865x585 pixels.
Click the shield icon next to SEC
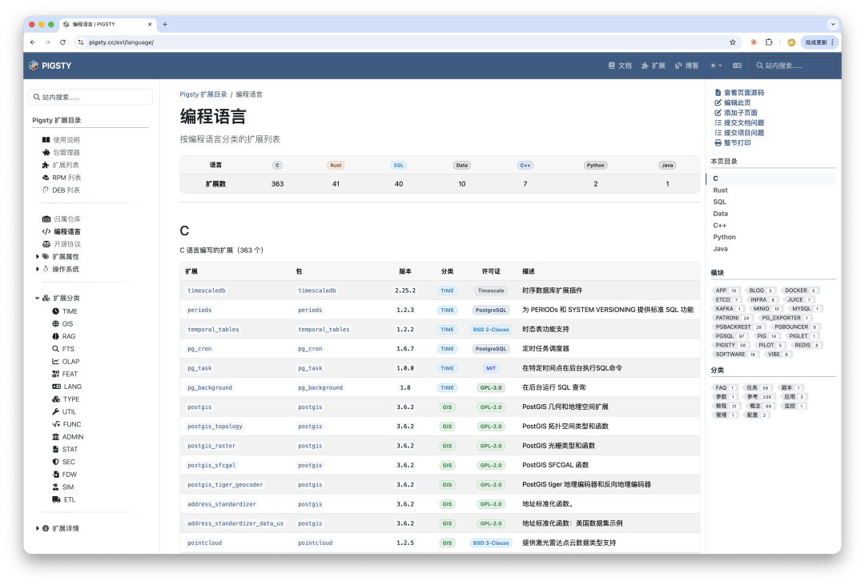tap(56, 462)
